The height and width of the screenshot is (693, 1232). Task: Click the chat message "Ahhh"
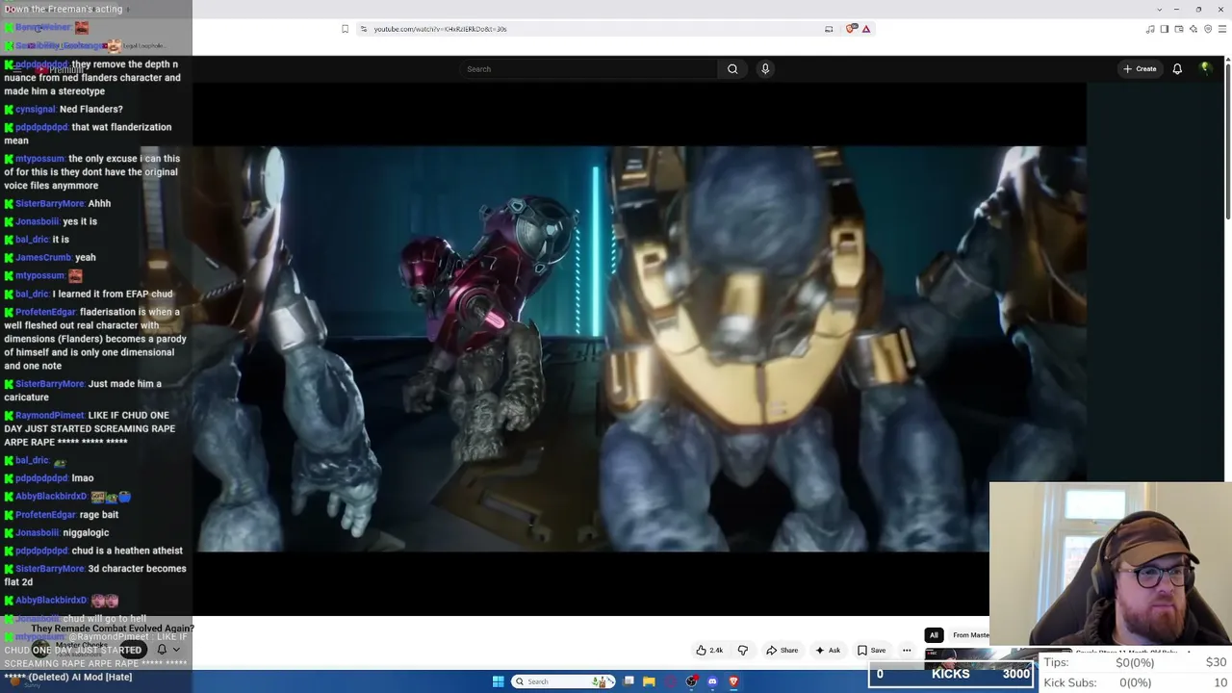coord(99,204)
